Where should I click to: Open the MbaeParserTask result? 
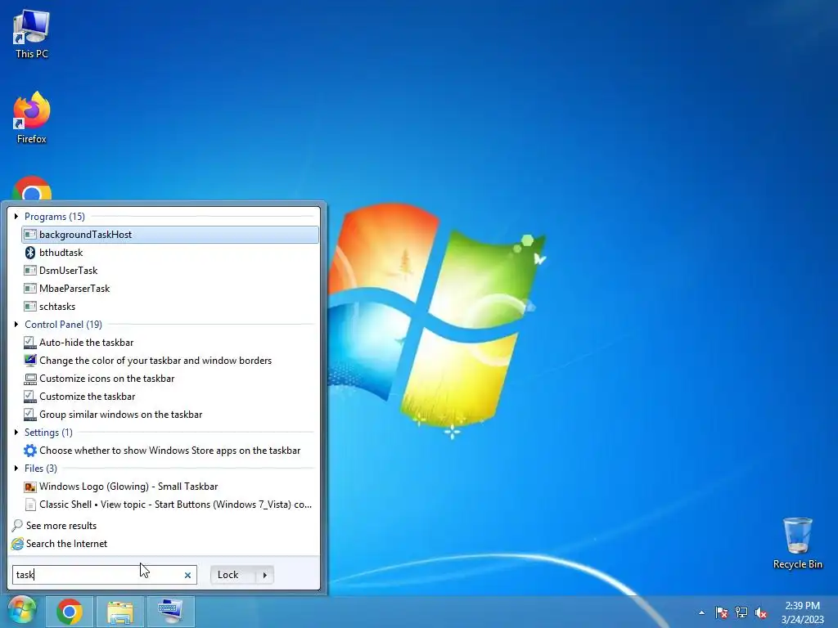pos(170,289)
